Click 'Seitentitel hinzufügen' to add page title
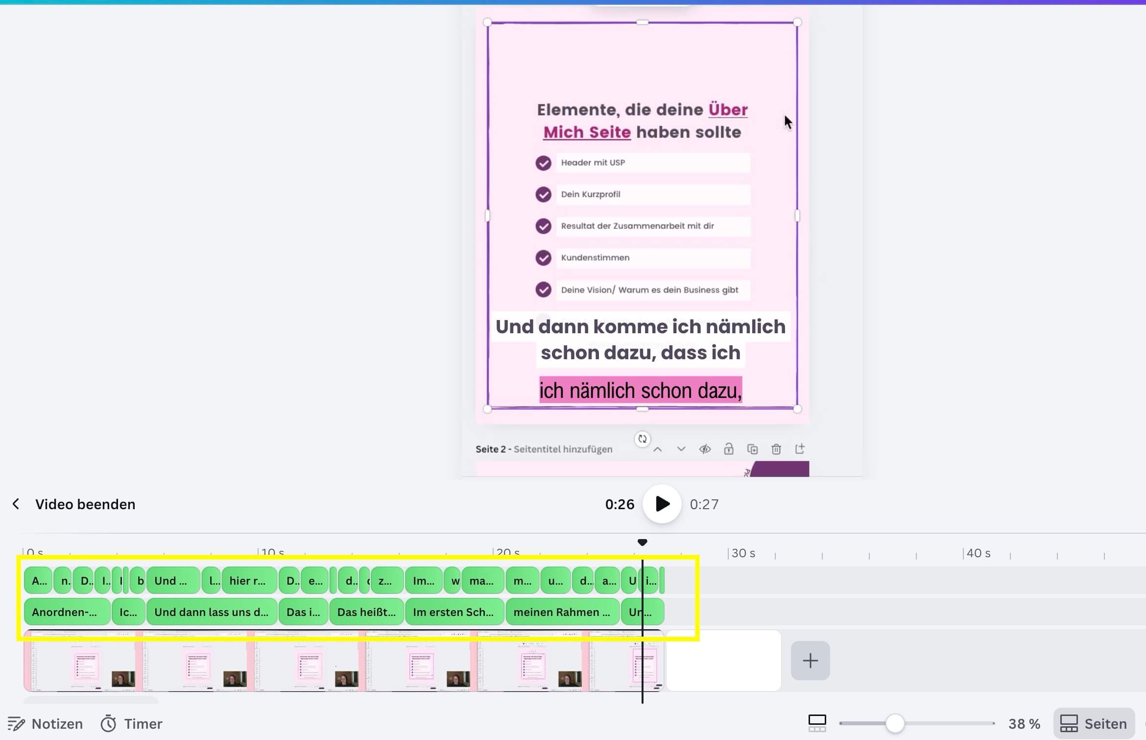Viewport: 1146px width, 740px height. pyautogui.click(x=563, y=449)
